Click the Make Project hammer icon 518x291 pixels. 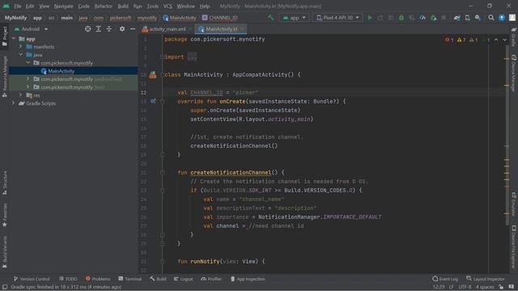[x=270, y=18]
